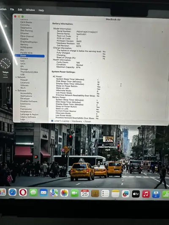Select Accessibility under Software
This screenshot has height=225, width=169.
click(x=26, y=93)
